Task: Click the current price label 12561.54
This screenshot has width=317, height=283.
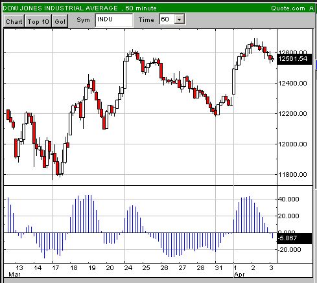Action: point(294,59)
